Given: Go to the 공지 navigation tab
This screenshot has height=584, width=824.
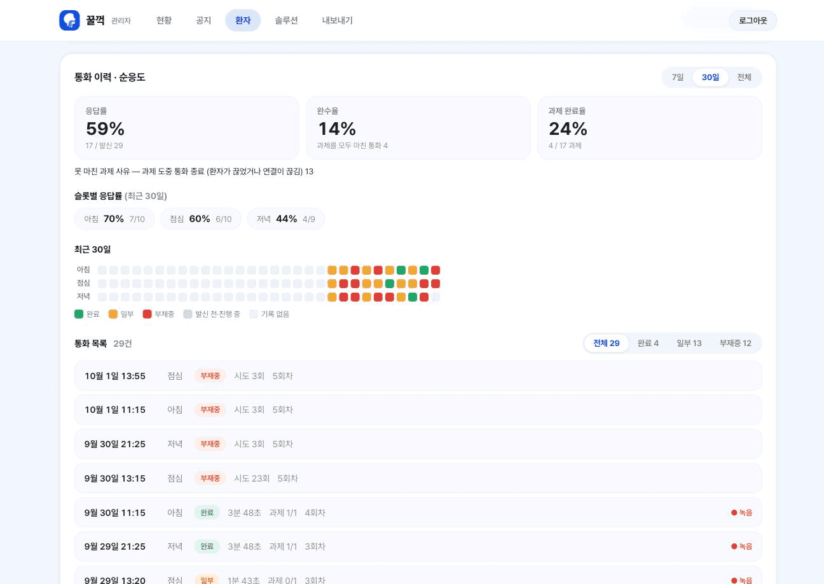Looking at the screenshot, I should 203,20.
